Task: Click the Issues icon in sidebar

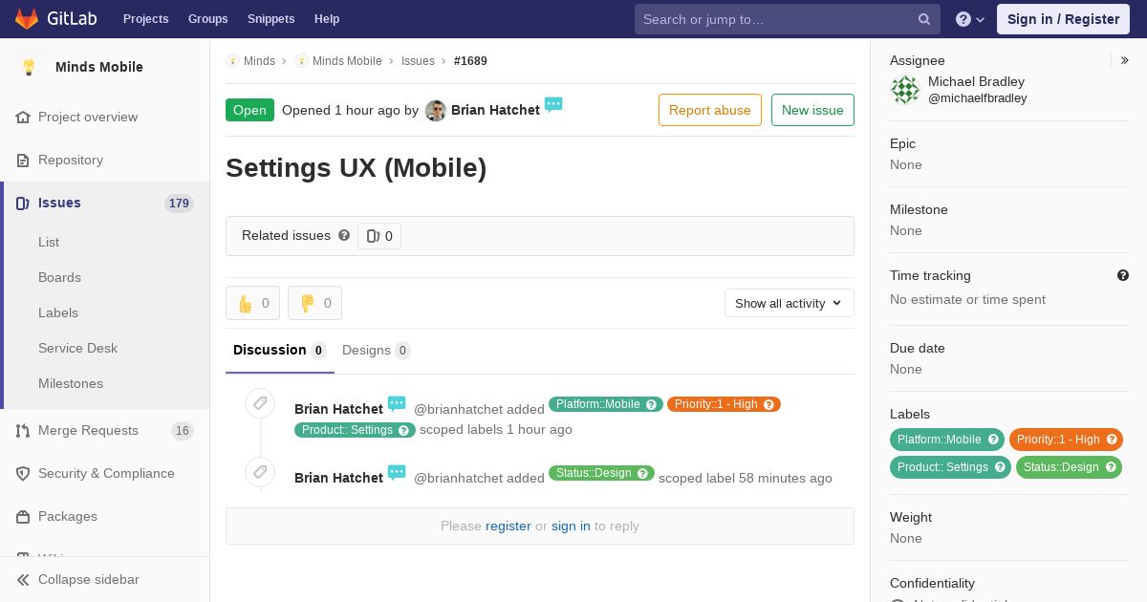Action: pyautogui.click(x=23, y=203)
